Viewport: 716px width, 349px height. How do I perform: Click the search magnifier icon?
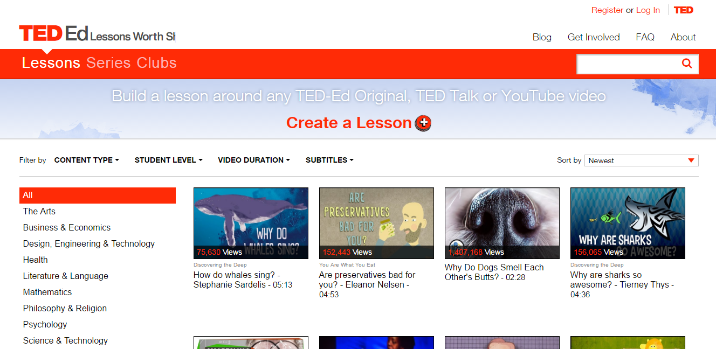(x=686, y=64)
